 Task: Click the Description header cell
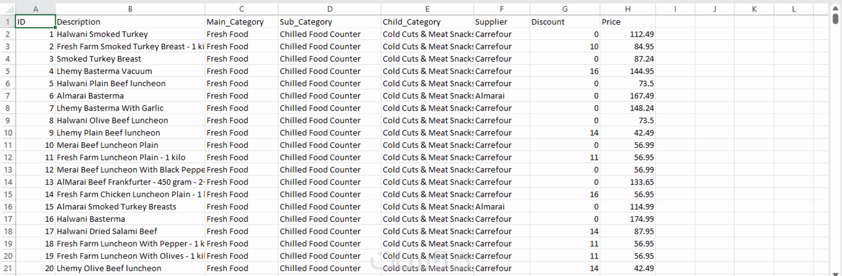130,22
